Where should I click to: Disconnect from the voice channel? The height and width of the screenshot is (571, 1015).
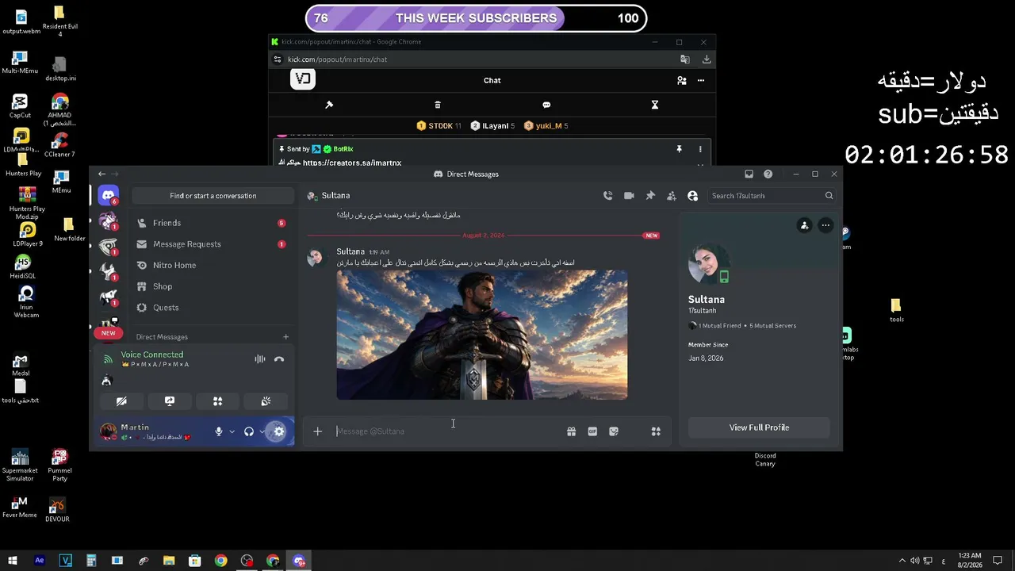(x=279, y=359)
